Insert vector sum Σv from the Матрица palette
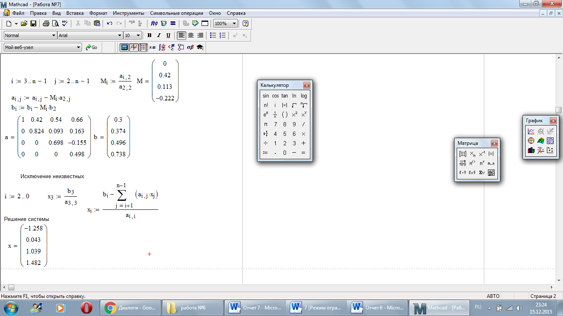 tap(482, 173)
